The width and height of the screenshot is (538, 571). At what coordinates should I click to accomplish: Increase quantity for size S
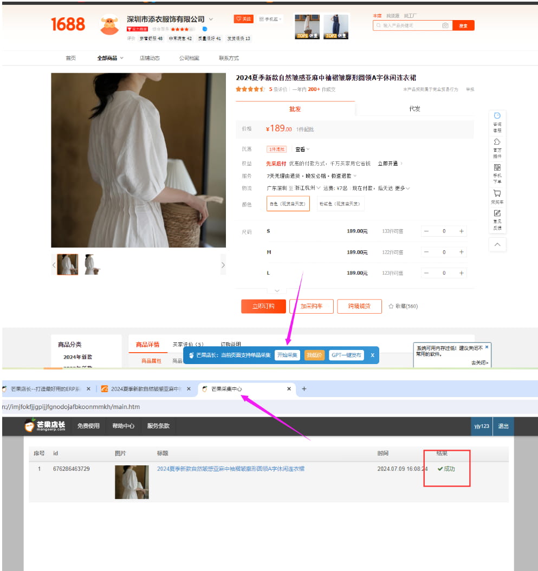pos(461,231)
